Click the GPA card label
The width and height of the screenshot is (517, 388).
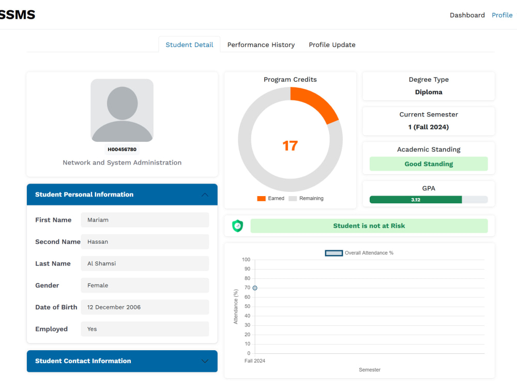429,188
